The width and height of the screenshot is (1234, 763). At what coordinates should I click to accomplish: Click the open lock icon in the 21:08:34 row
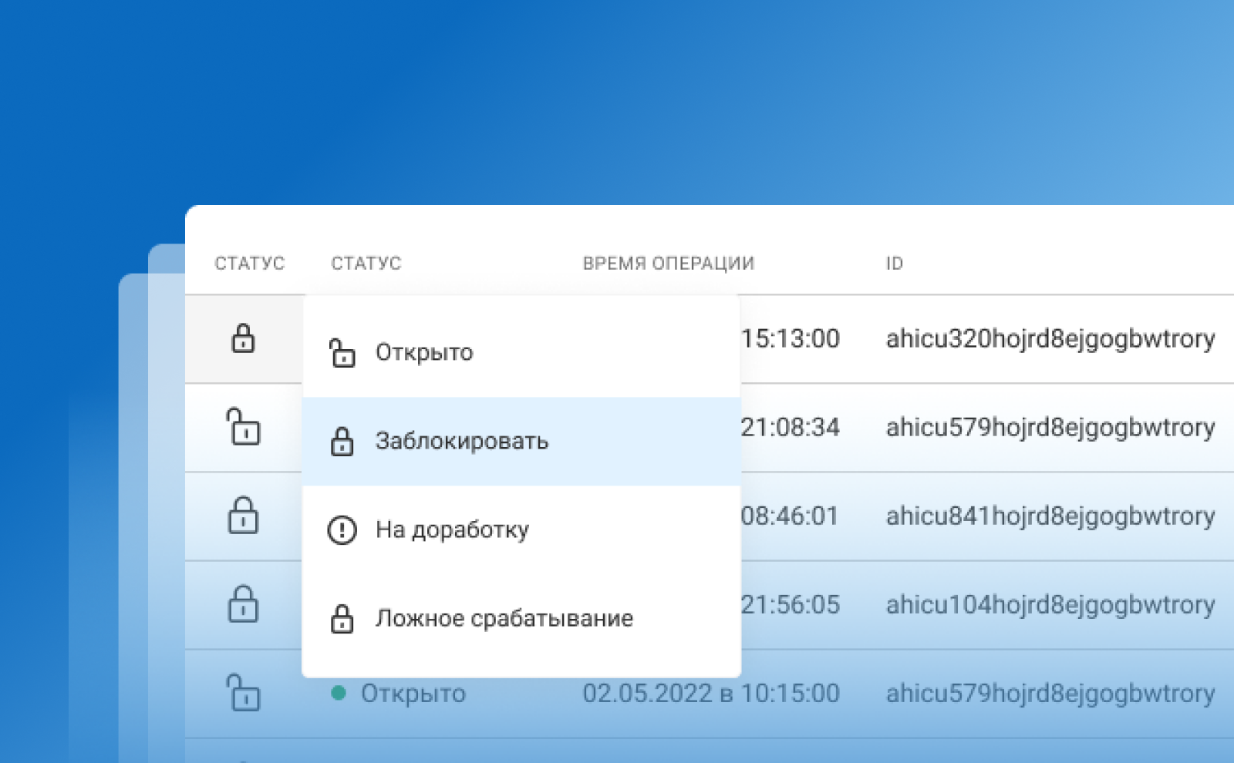pos(243,427)
